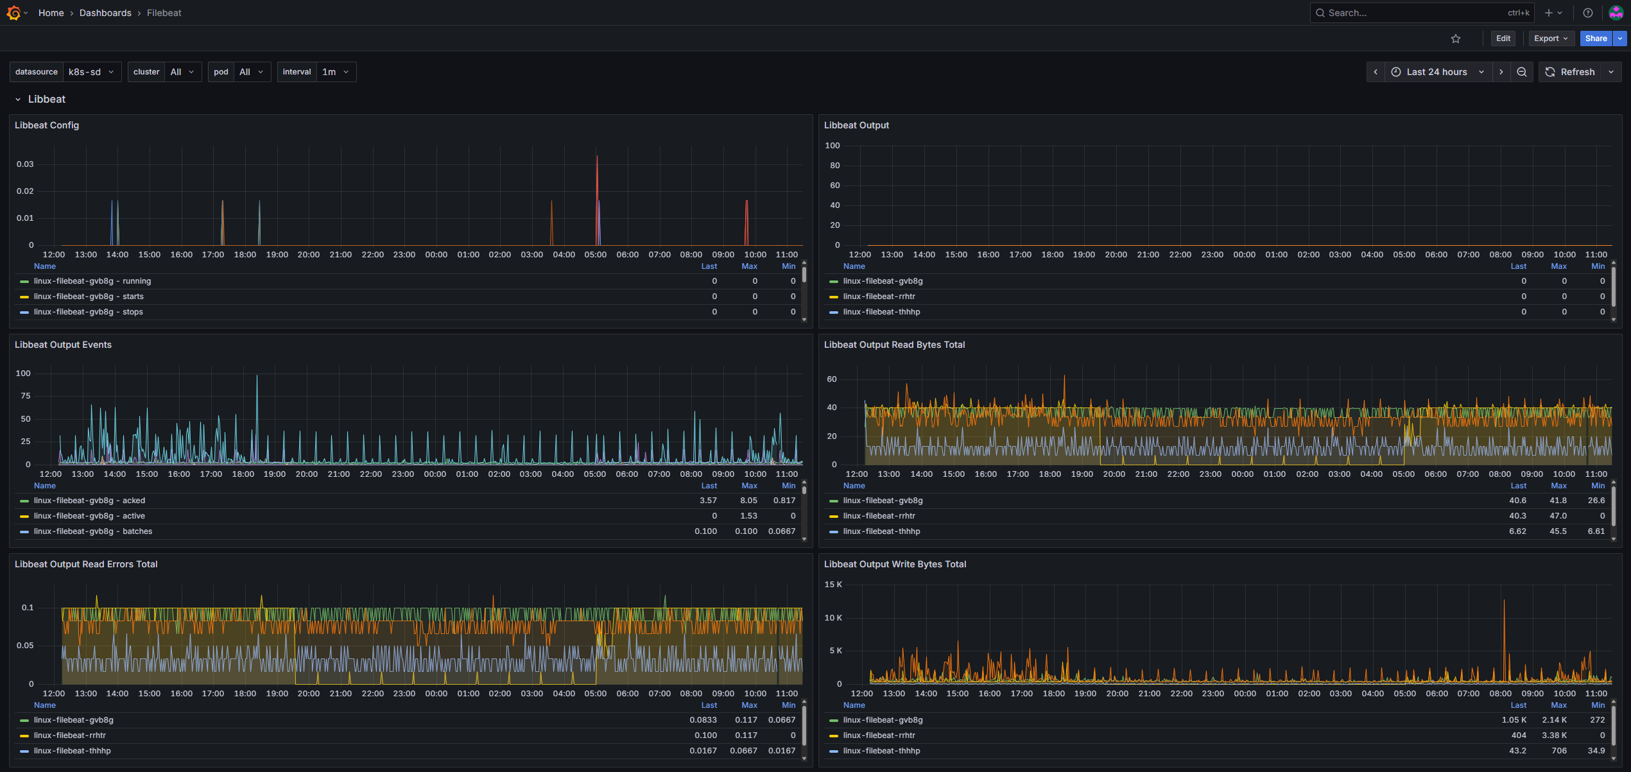The width and height of the screenshot is (1631, 772).
Task: Collapse the Libbeat row section
Action: 18,99
